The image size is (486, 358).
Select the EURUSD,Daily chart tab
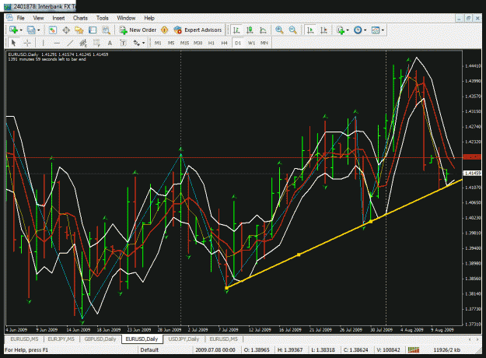click(142, 339)
